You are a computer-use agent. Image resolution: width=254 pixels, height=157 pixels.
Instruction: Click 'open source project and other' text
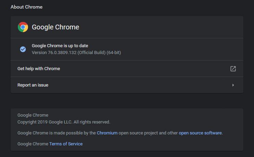(148, 133)
